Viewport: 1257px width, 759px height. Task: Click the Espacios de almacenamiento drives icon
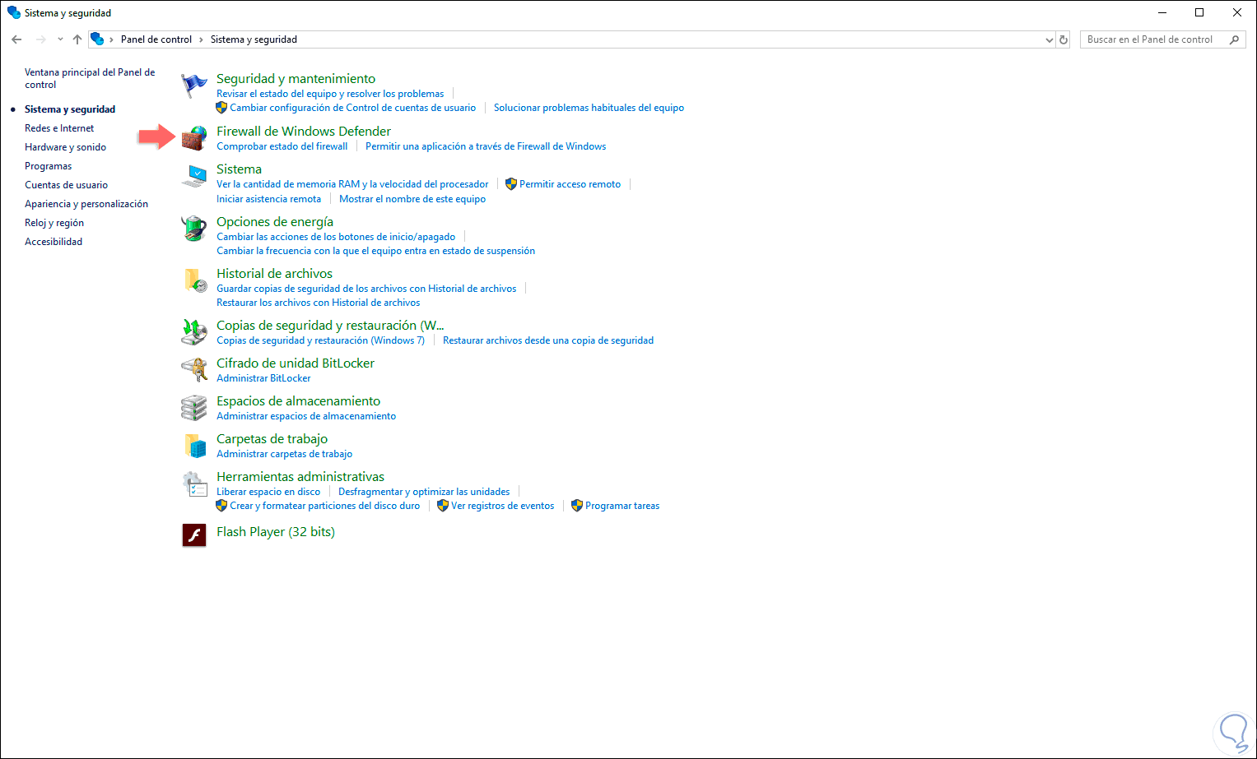click(194, 408)
